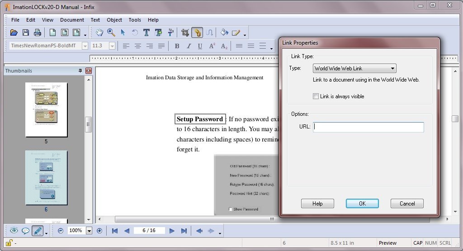Select the Hand pan tool
The height and width of the screenshot is (251, 463).
99,32
